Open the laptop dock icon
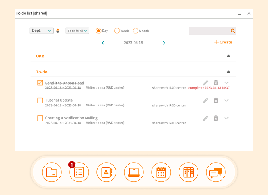 tap(134, 172)
